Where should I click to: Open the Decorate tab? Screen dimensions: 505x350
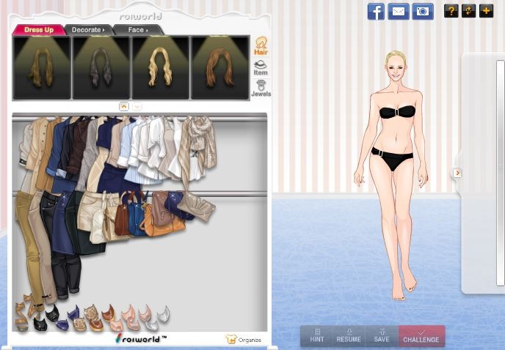click(x=89, y=30)
